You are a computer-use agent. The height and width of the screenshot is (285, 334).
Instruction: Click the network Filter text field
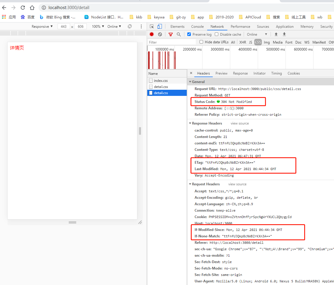click(172, 42)
